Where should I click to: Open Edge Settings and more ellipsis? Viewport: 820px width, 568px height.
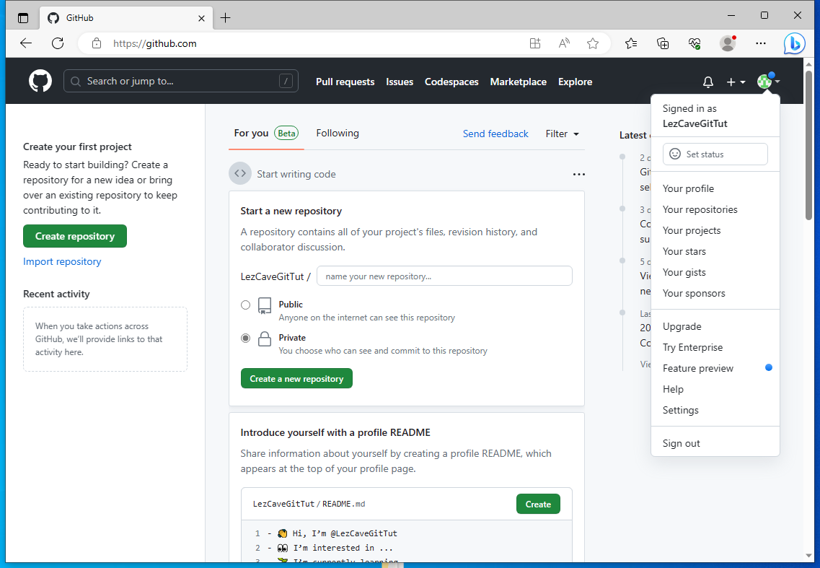(x=761, y=43)
